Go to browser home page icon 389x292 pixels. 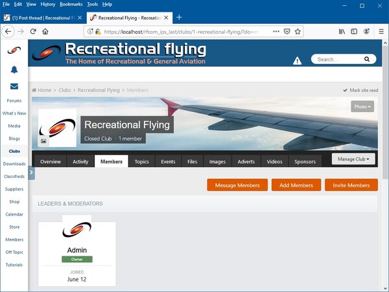coord(45,31)
